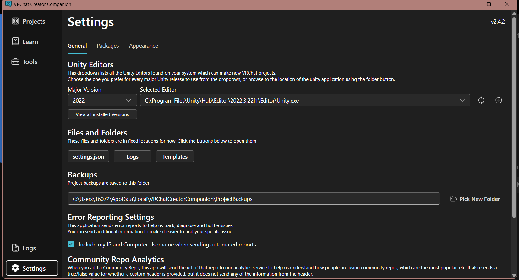
Task: Open the Templates folder button
Action: [x=175, y=157]
